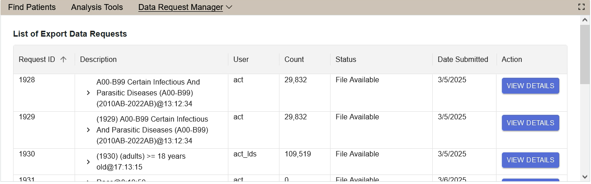Click the Request ID sort arrow
Image resolution: width=591 pixels, height=184 pixels.
[63, 59]
